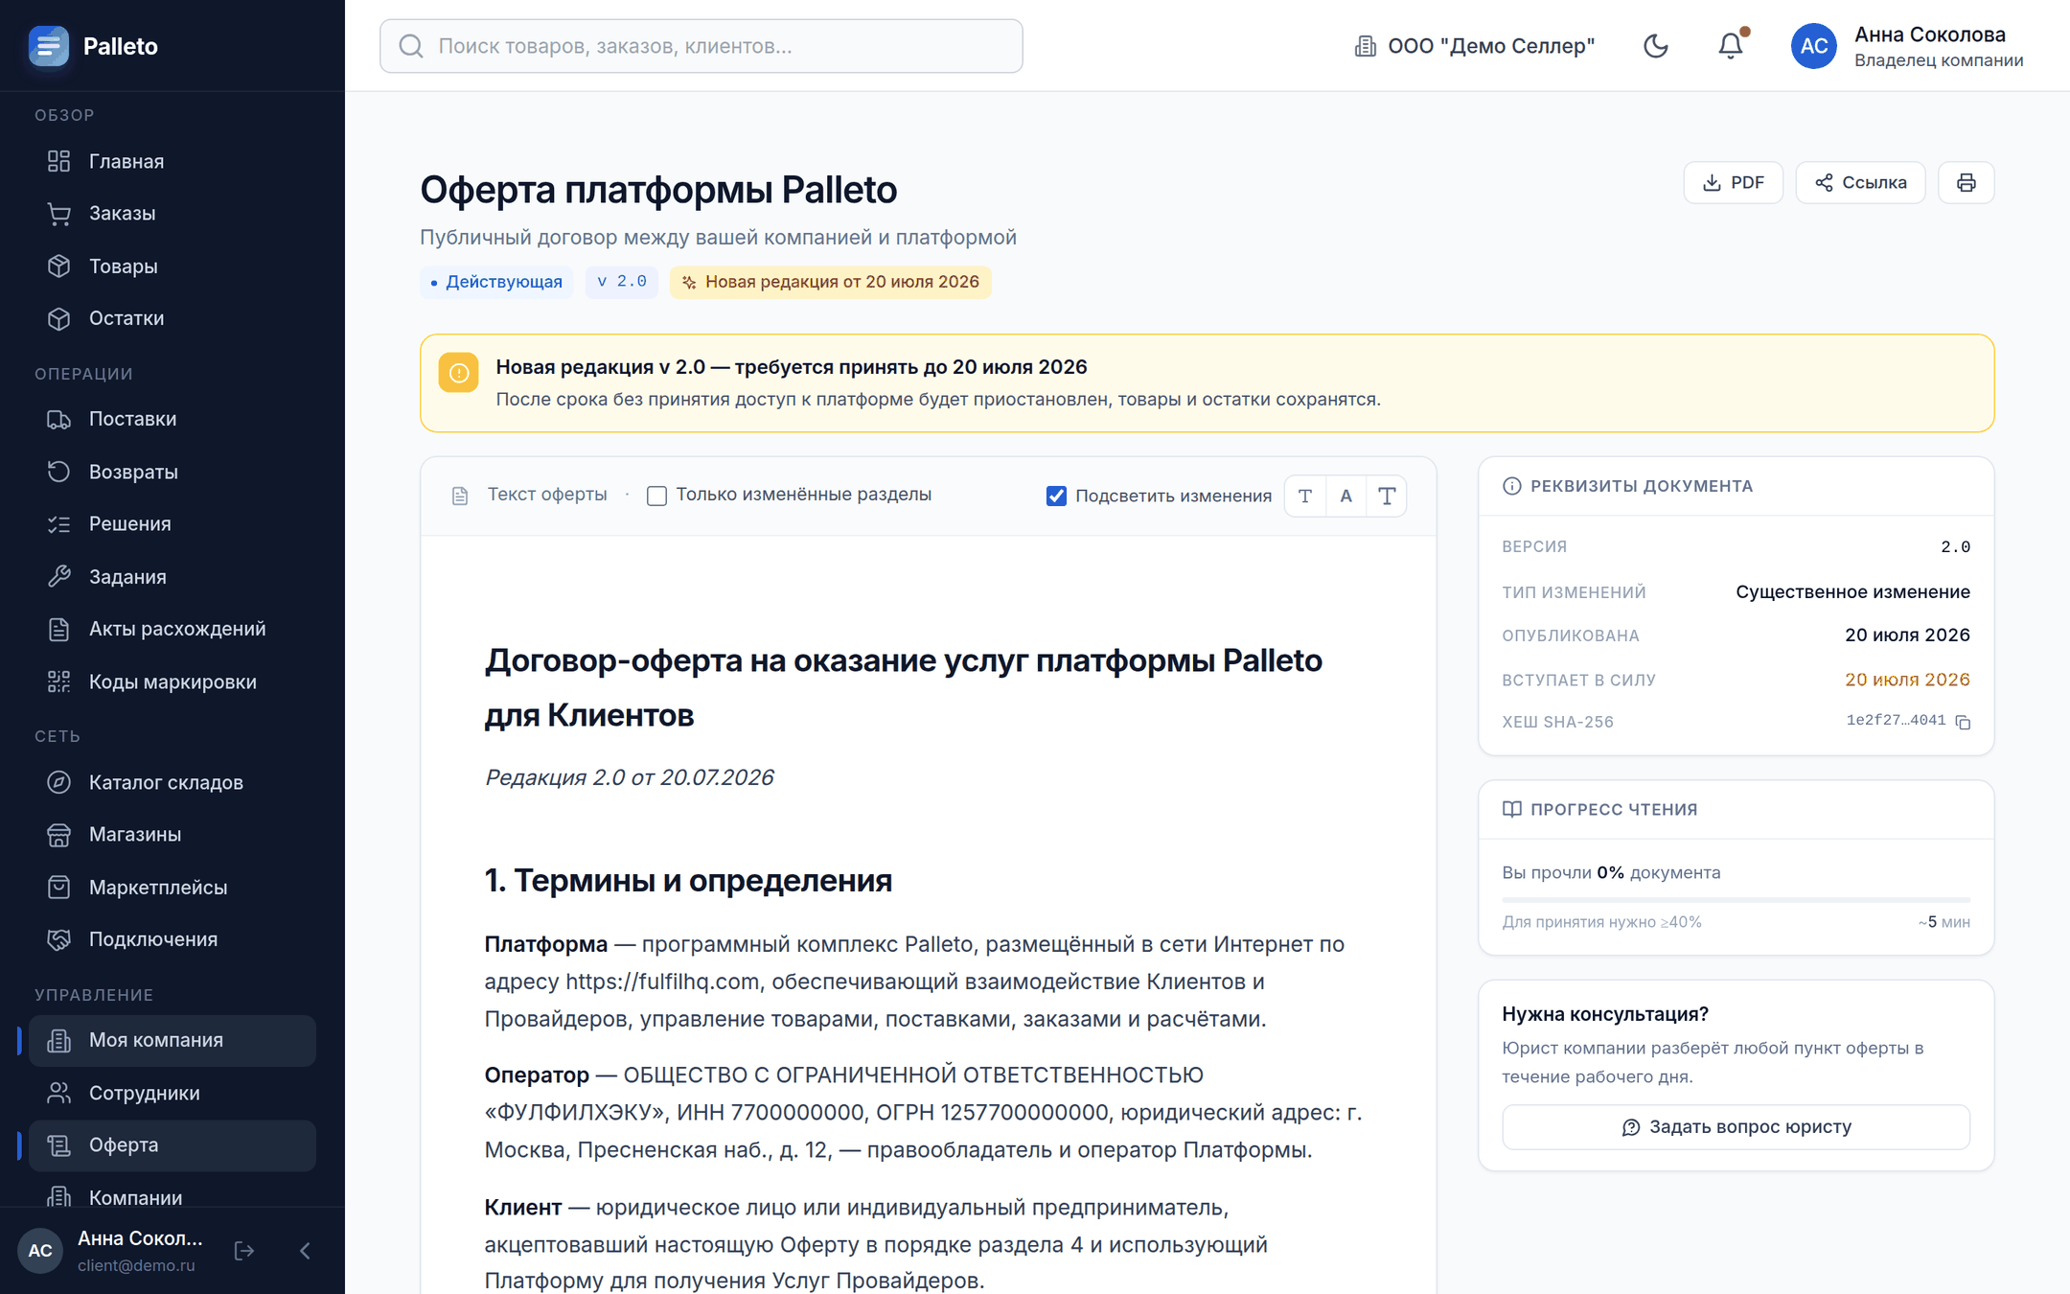Open Главная in the sidebar
This screenshot has height=1294, width=2070.
(172, 161)
